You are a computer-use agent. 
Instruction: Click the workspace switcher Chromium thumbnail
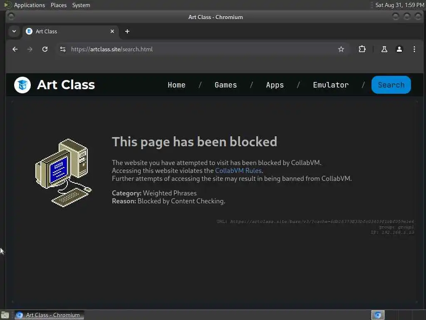[378, 315]
